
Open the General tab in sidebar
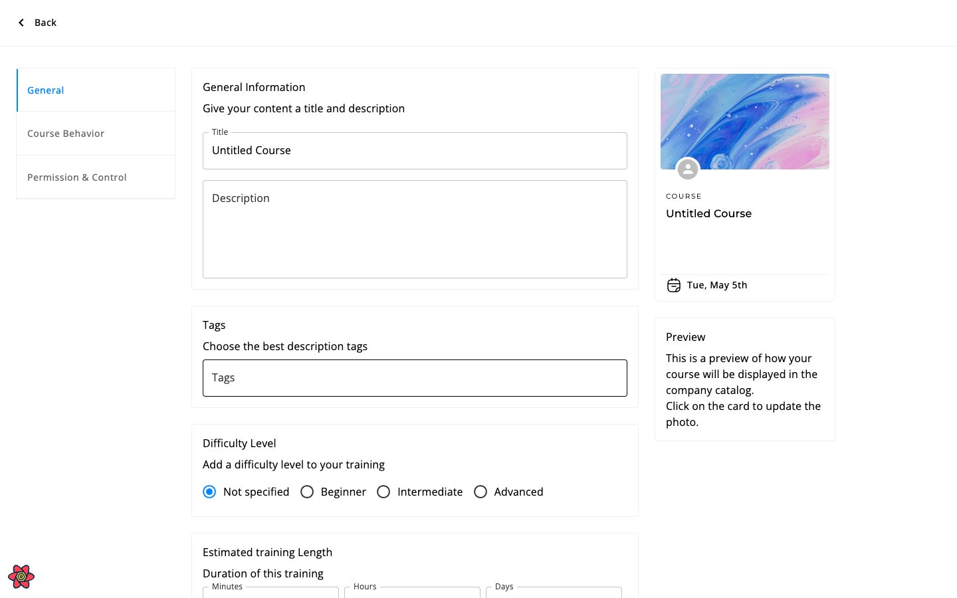pyautogui.click(x=96, y=90)
